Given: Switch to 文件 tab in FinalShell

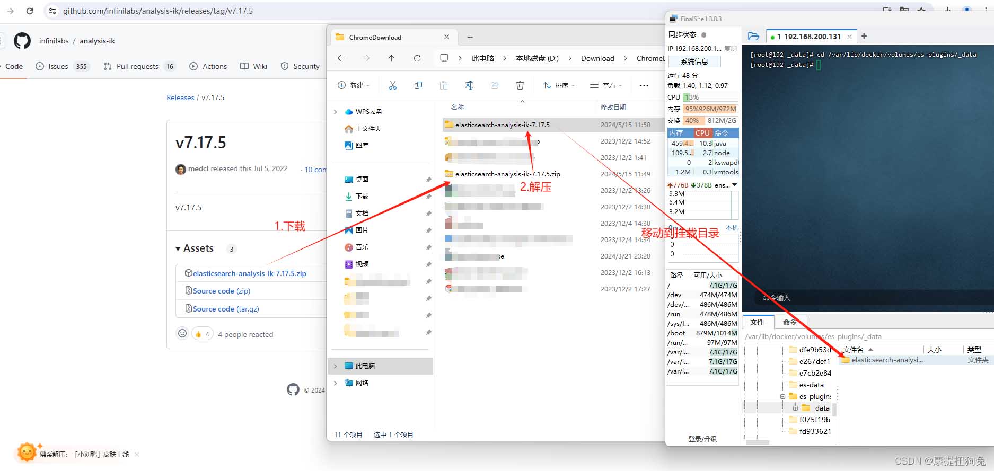Looking at the screenshot, I should (758, 322).
